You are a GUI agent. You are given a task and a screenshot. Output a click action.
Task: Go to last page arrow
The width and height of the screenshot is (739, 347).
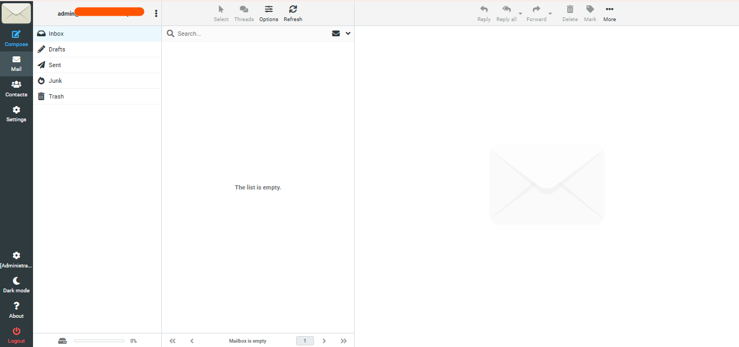(x=343, y=341)
